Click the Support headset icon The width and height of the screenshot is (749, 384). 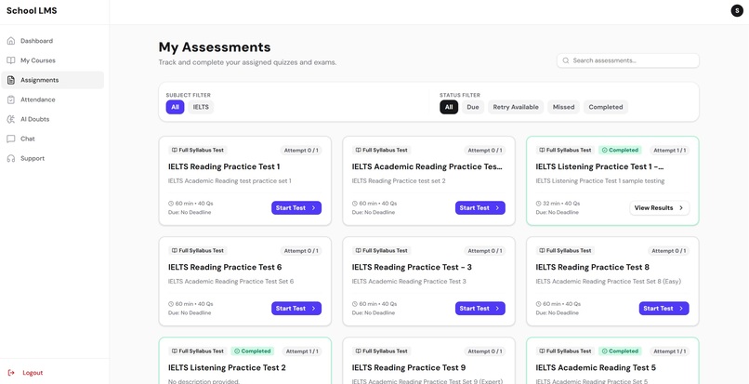(x=11, y=159)
